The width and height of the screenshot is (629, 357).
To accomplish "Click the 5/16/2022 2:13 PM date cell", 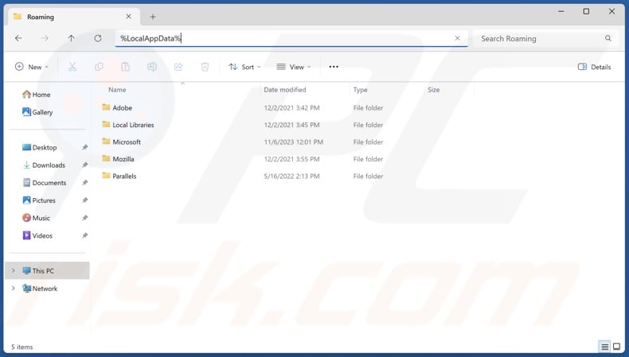I will coord(291,176).
